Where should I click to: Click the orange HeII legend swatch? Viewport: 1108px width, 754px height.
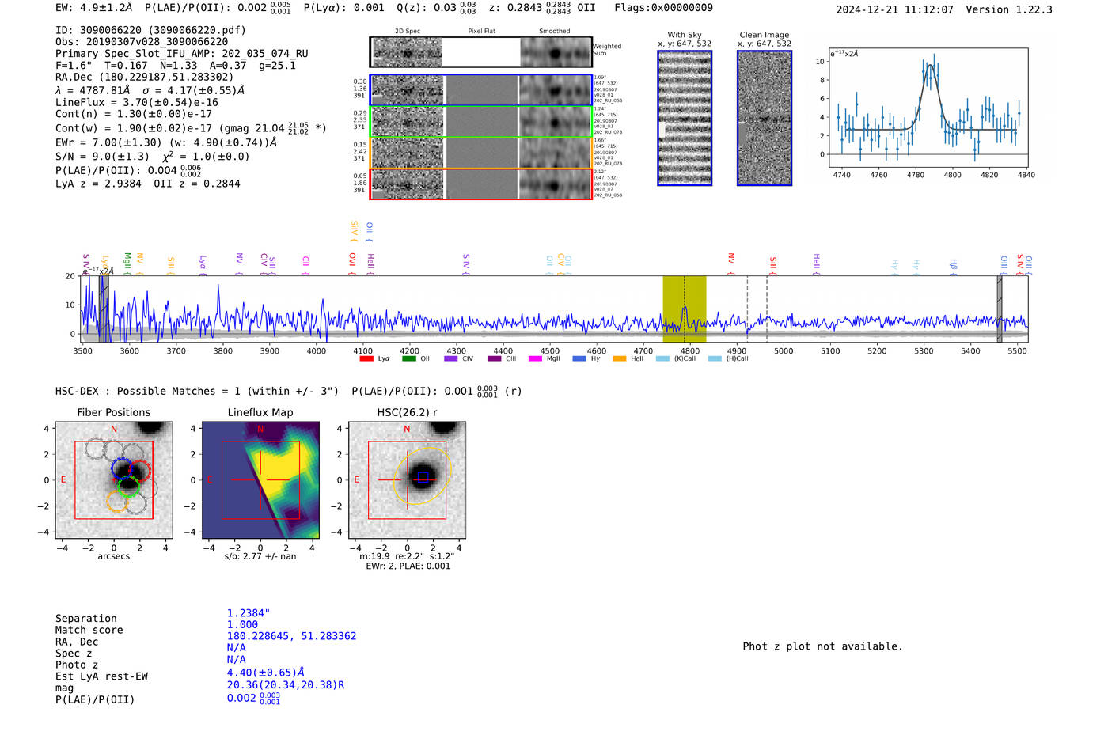click(619, 358)
